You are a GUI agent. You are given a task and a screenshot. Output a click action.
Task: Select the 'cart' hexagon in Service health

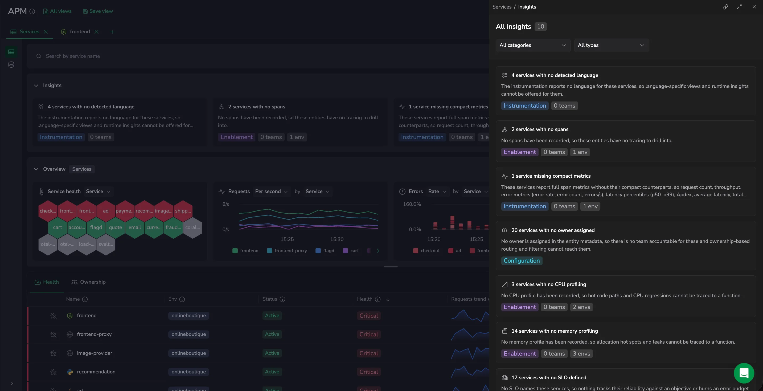coord(58,228)
